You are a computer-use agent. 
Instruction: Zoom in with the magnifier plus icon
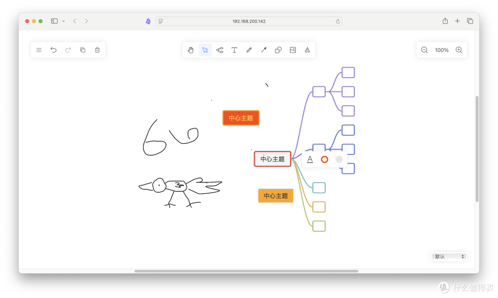459,50
